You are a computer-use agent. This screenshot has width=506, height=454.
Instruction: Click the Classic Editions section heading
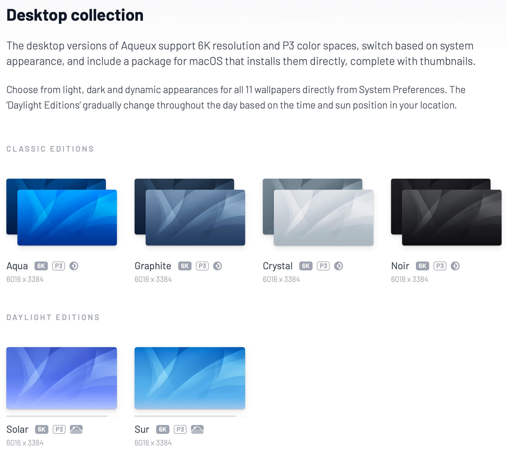pos(50,149)
